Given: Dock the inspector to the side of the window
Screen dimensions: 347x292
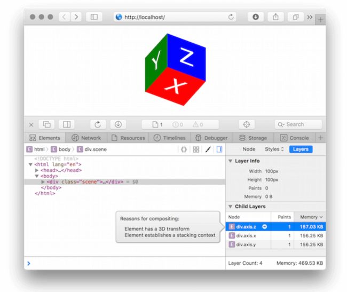Looking at the screenshot, I should 66,124.
